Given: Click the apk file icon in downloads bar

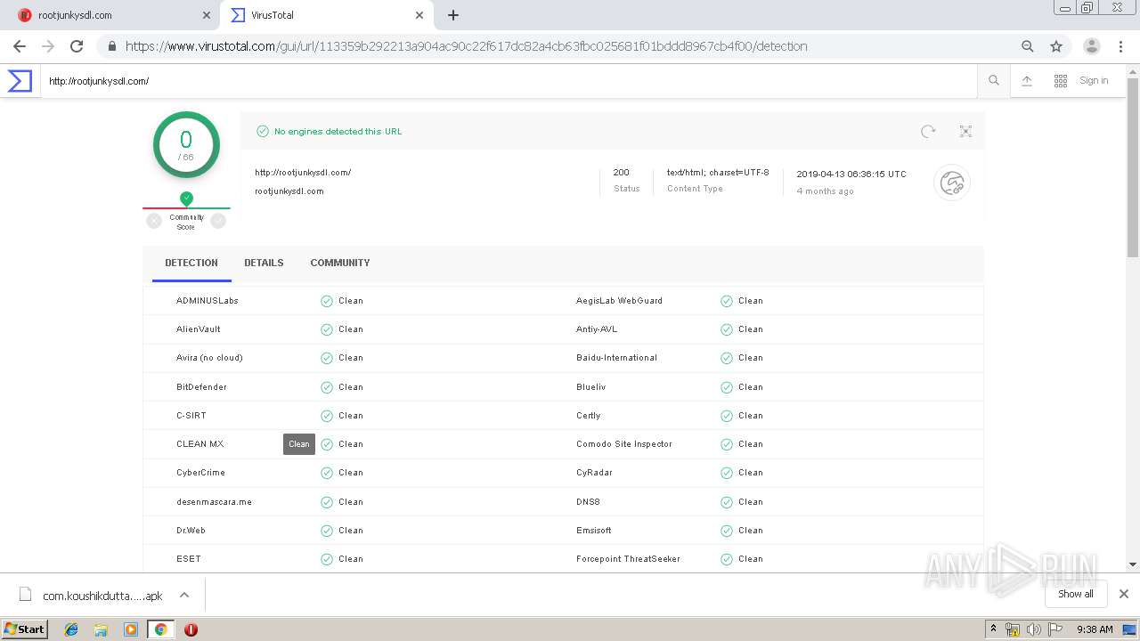Looking at the screenshot, I should tap(26, 595).
